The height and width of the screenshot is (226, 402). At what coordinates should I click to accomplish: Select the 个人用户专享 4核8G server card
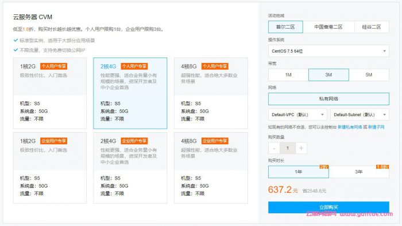[x=211, y=93]
